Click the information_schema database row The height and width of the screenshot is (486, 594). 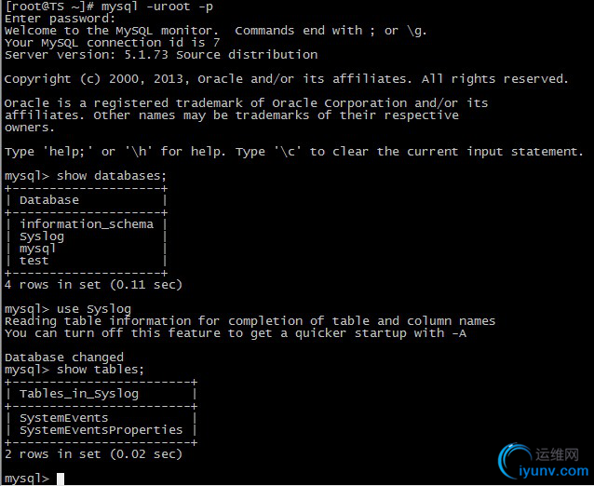pyautogui.click(x=87, y=224)
